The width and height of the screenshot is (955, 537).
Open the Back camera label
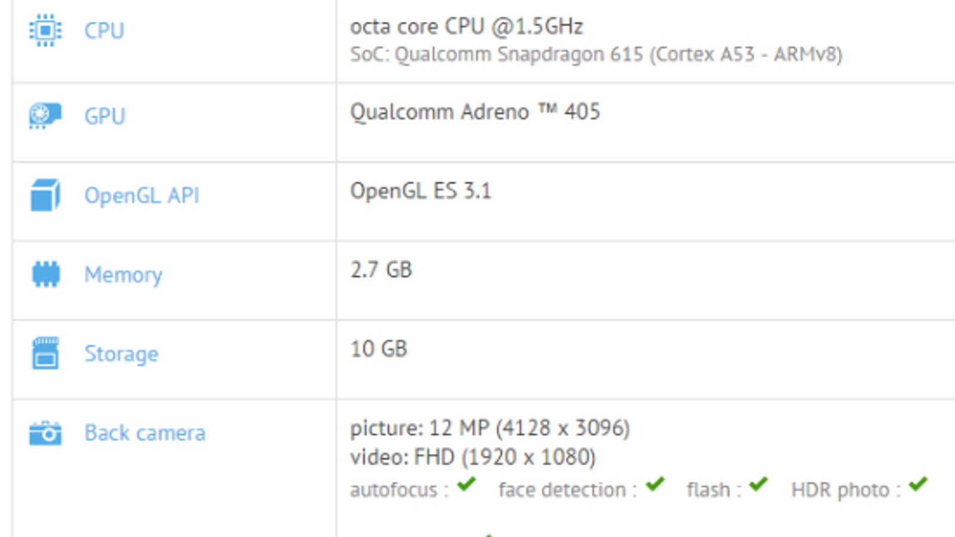pyautogui.click(x=145, y=433)
